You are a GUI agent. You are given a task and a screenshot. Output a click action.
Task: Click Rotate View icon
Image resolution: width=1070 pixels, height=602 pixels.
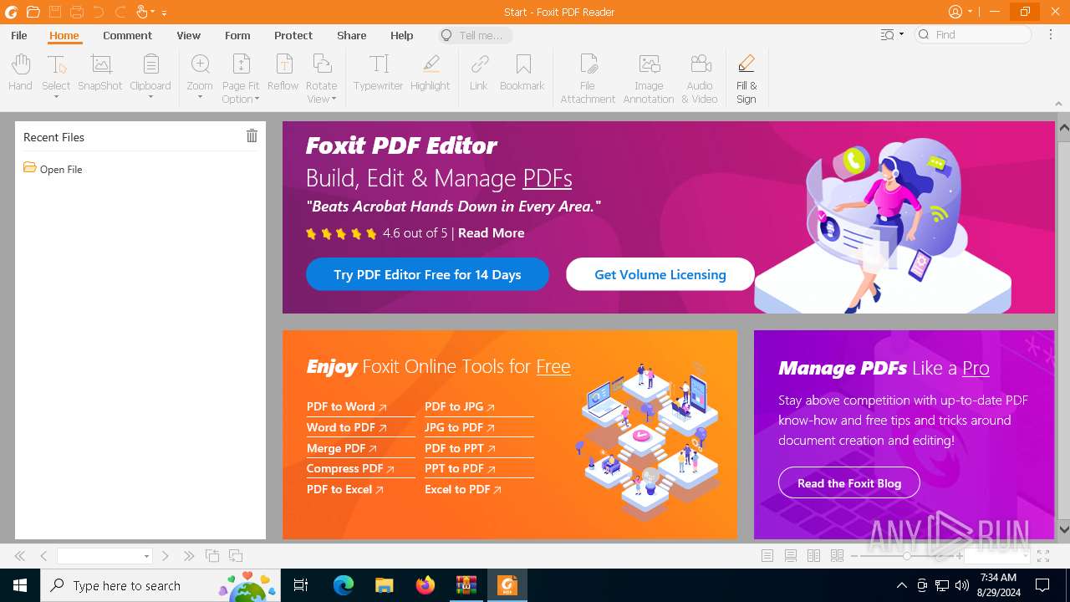(321, 65)
